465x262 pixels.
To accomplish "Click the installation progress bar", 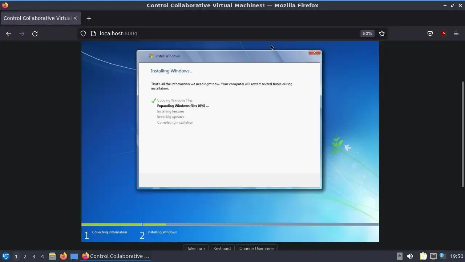I will click(x=230, y=224).
